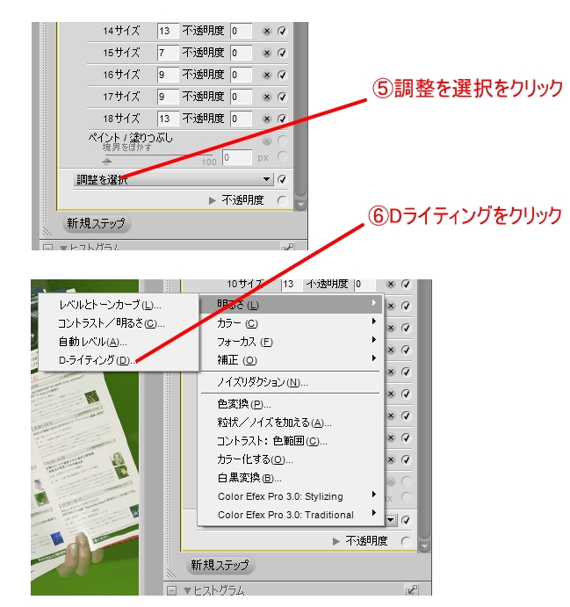This screenshot has height=607, width=570.
Task: Open Color Efex Pro 3.0: Traditional submenu
Action: click(291, 515)
